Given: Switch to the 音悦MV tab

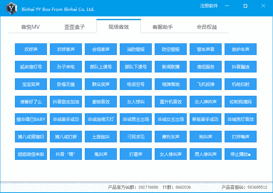Looking at the screenshot, I should 30,27.
